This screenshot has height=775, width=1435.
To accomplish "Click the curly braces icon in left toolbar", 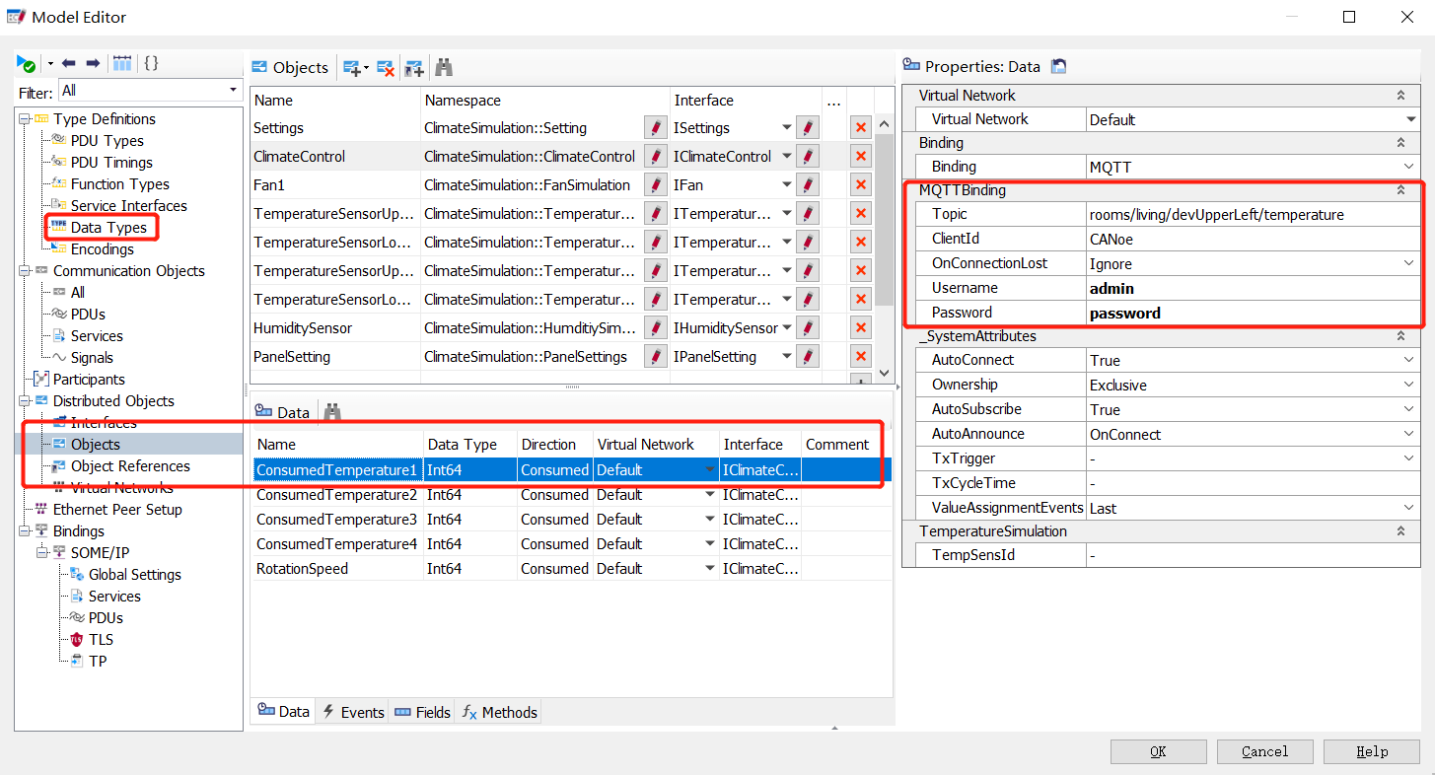I will click(151, 63).
